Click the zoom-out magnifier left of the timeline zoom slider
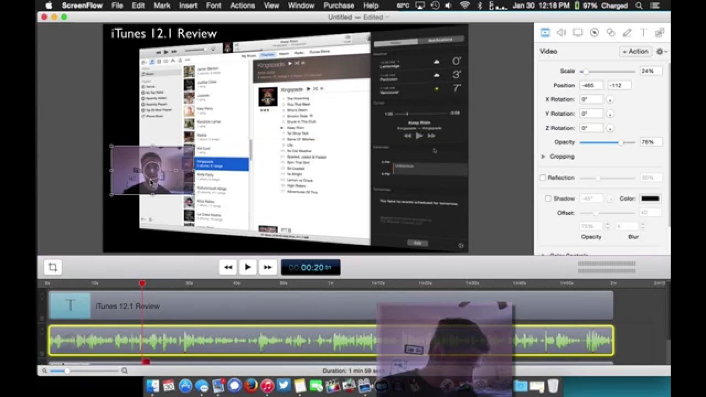 pyautogui.click(x=44, y=371)
